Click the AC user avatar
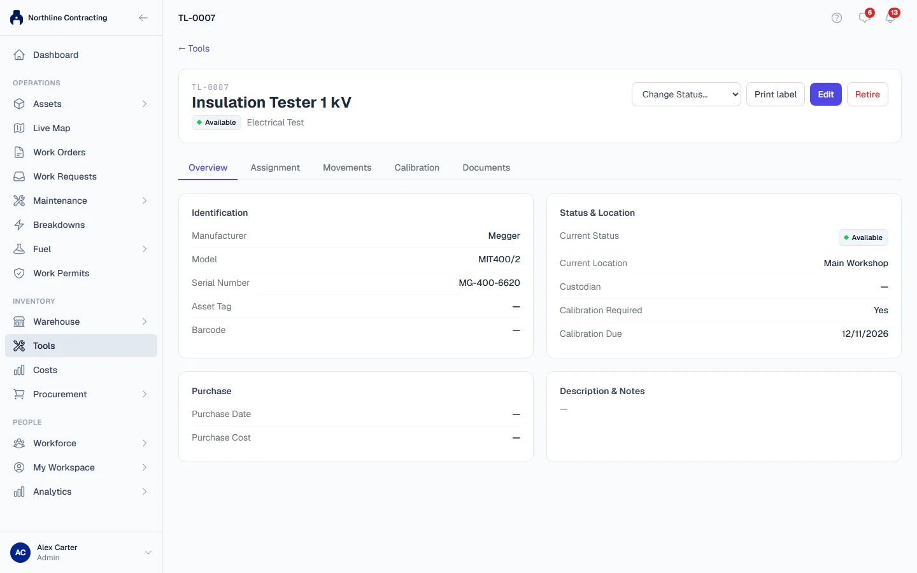Screen dimensions: 917x573 coord(20,553)
